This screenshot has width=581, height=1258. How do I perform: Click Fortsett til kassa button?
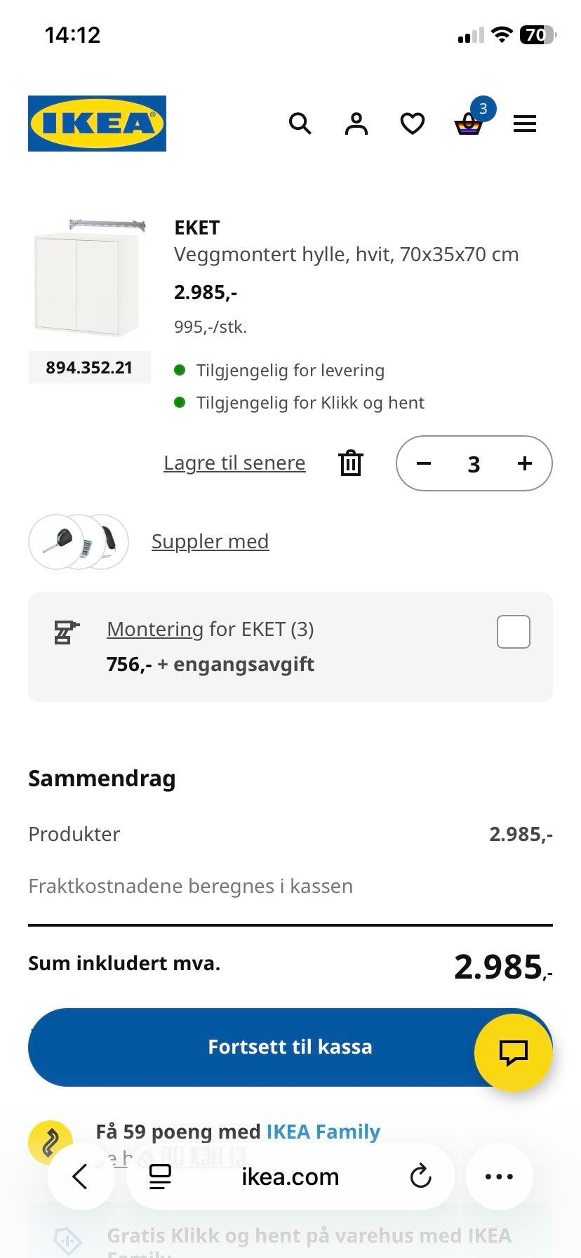[x=290, y=1047]
